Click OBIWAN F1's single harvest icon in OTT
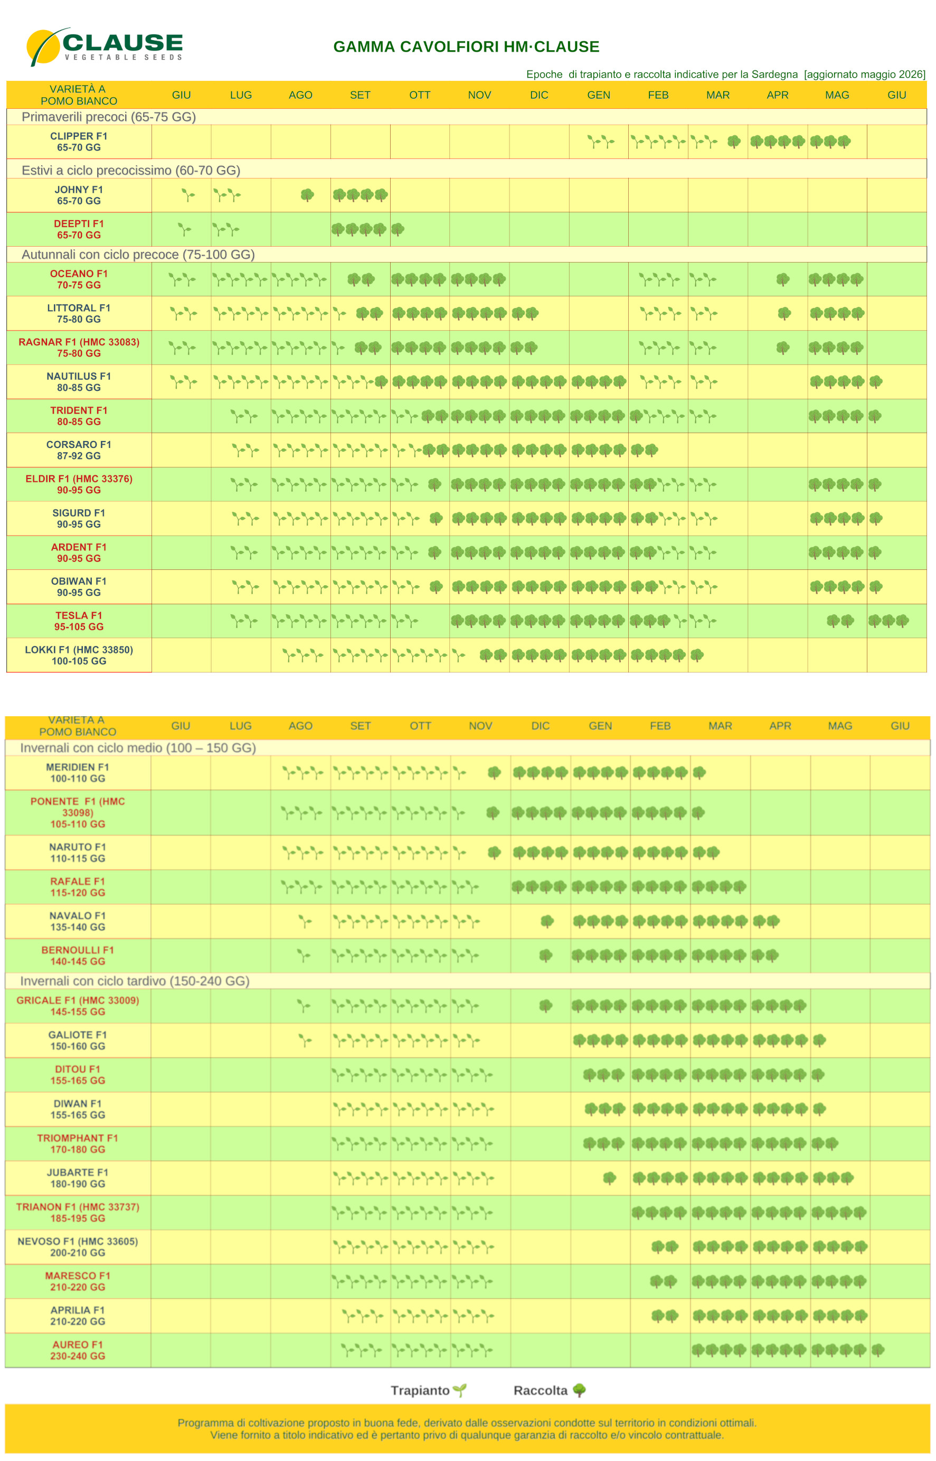This screenshot has width=936, height=1461. (436, 586)
